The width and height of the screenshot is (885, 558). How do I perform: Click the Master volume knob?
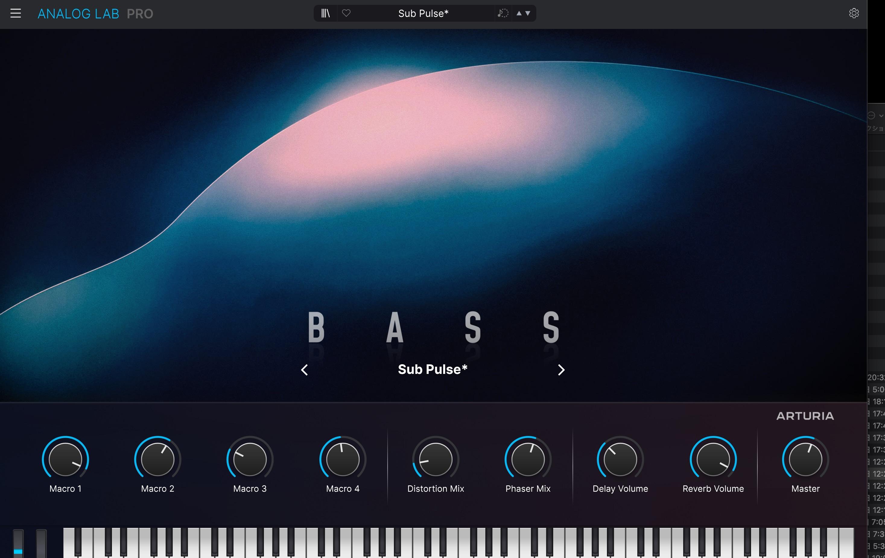tap(805, 459)
